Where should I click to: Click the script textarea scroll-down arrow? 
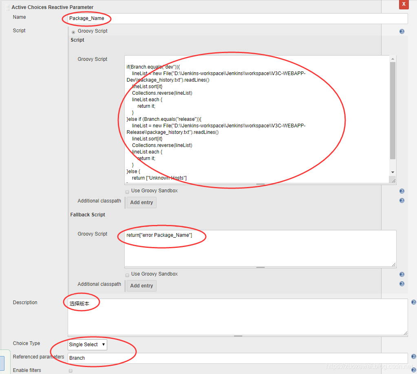pyautogui.click(x=393, y=172)
